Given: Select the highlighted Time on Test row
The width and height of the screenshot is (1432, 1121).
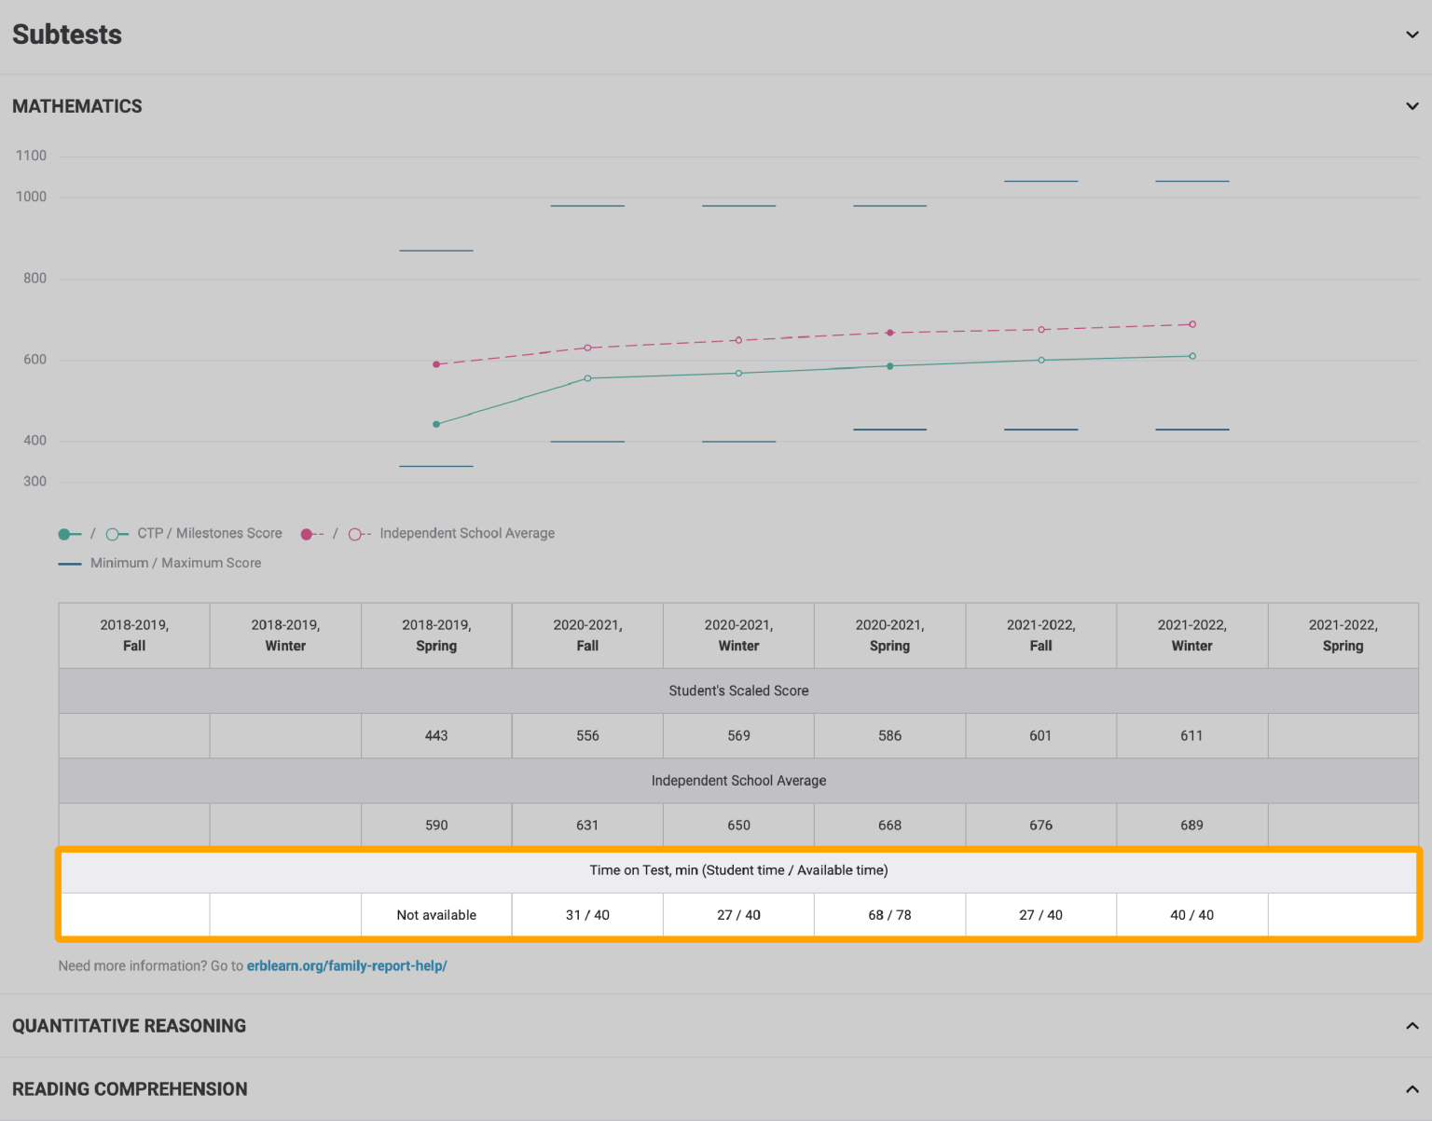Looking at the screenshot, I should pyautogui.click(x=738, y=870).
